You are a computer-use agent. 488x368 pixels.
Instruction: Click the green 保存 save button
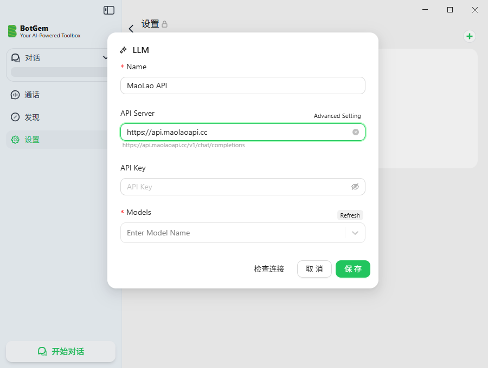tap(353, 269)
